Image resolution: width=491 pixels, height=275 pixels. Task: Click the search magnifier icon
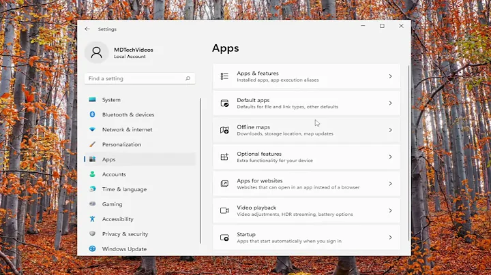click(x=188, y=78)
